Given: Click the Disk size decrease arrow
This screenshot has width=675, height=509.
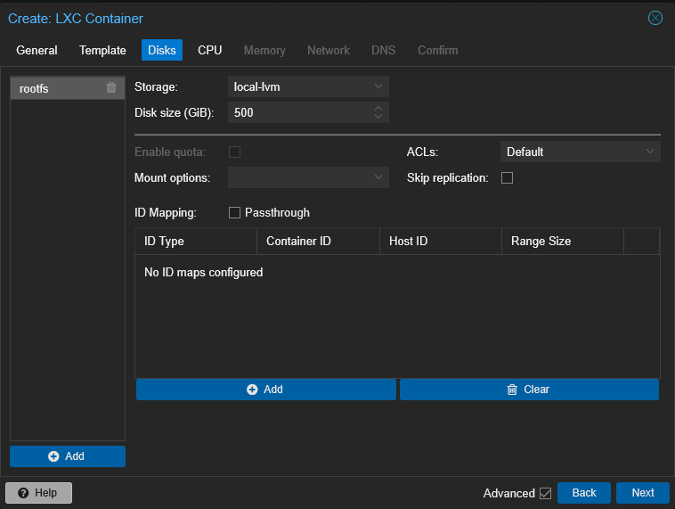Looking at the screenshot, I should point(378,117).
